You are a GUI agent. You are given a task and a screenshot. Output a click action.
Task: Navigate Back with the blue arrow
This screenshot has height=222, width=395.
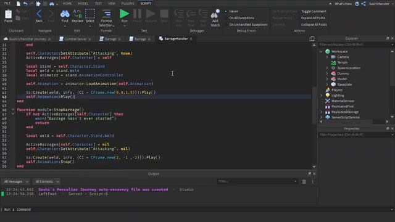pyautogui.click(x=39, y=14)
